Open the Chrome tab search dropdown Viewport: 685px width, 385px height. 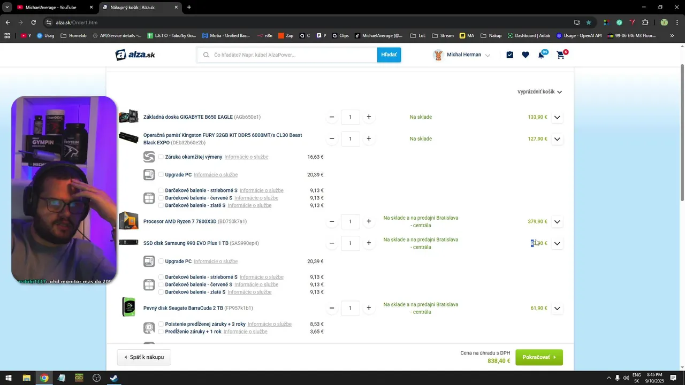point(7,7)
